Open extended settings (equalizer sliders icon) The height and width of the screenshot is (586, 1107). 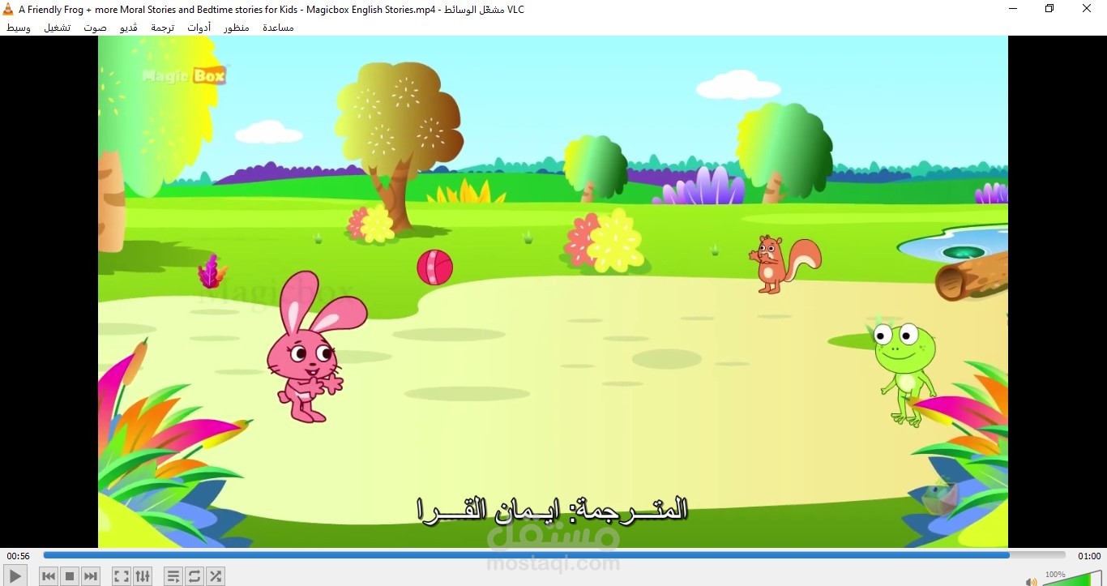tap(143, 576)
